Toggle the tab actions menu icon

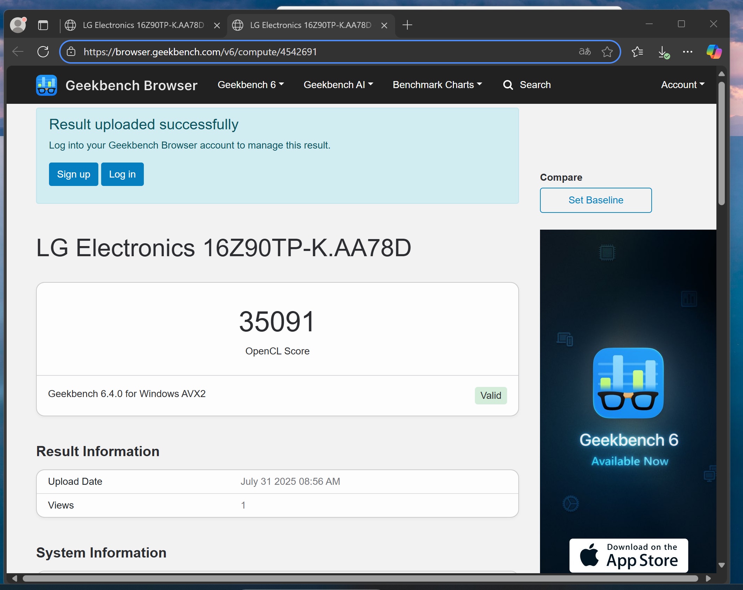[43, 25]
